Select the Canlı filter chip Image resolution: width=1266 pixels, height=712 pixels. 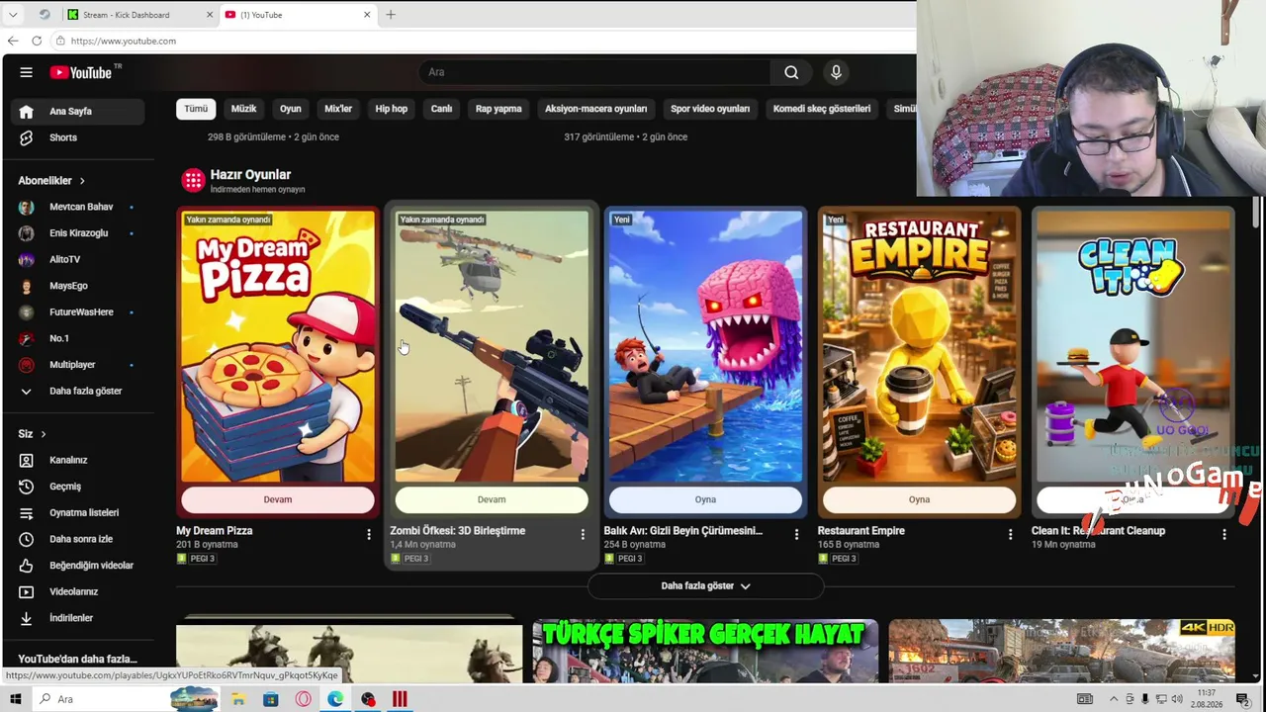click(441, 109)
